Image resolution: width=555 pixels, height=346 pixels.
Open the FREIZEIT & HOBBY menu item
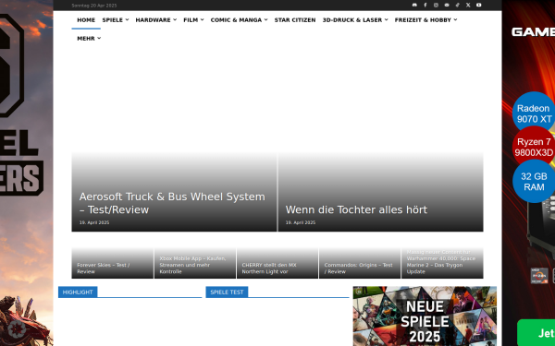[423, 20]
